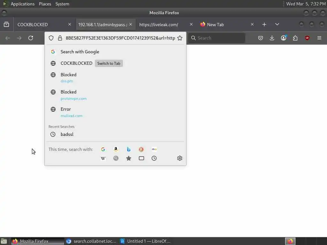This screenshot has height=245, width=327.
Task: Select the Blocked dro.pm suggestion
Action: [115, 78]
